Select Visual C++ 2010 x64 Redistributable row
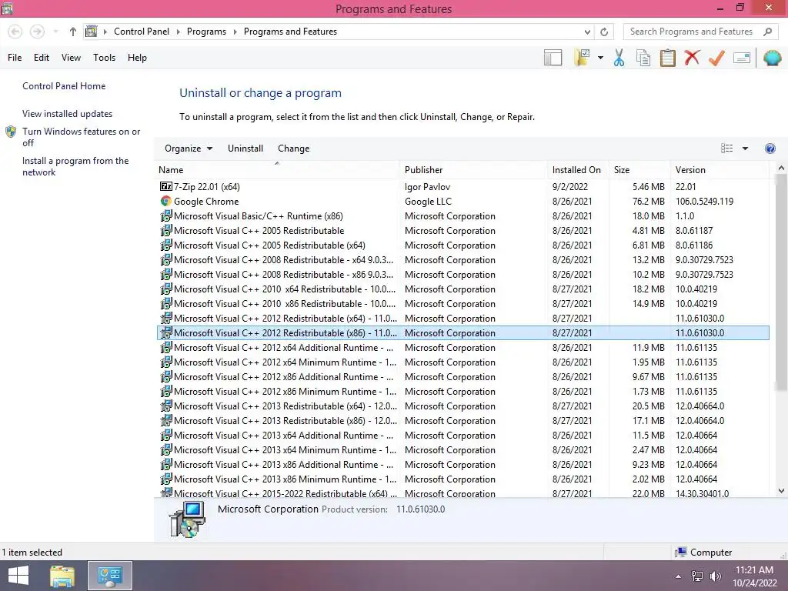Screen dimensions: 788x591 (463, 289)
